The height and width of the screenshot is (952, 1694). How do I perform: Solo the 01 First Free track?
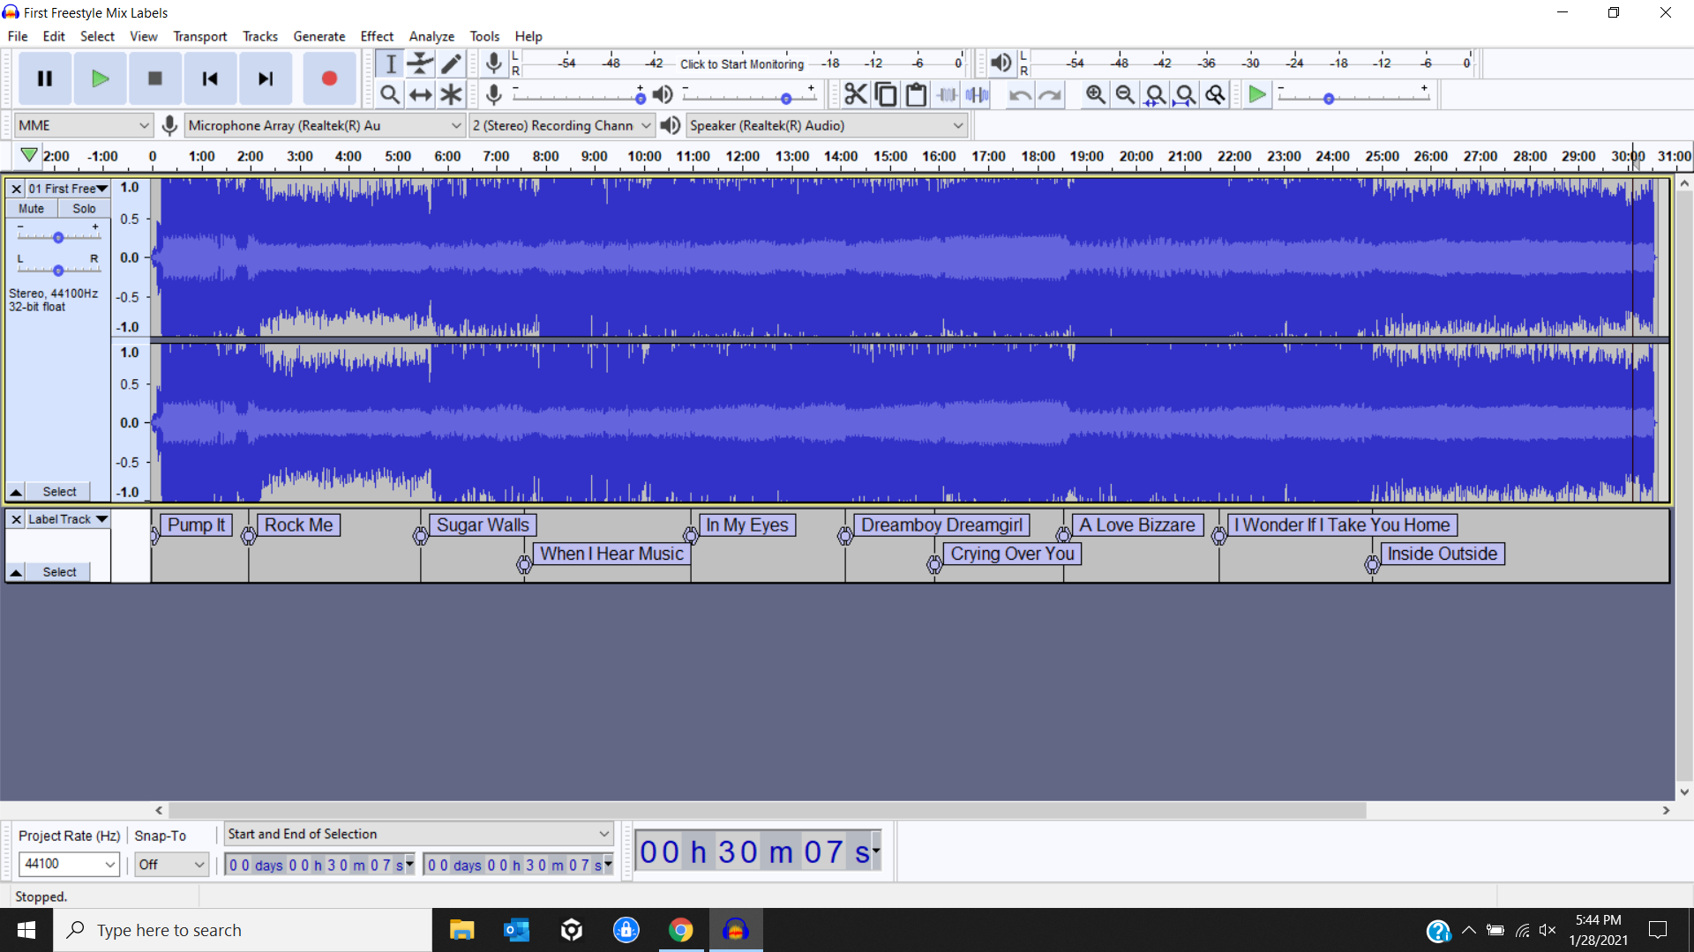83,208
